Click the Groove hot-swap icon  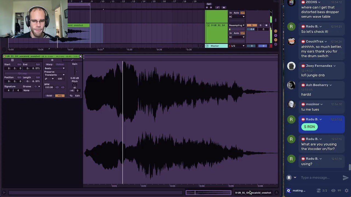[x=35, y=86]
